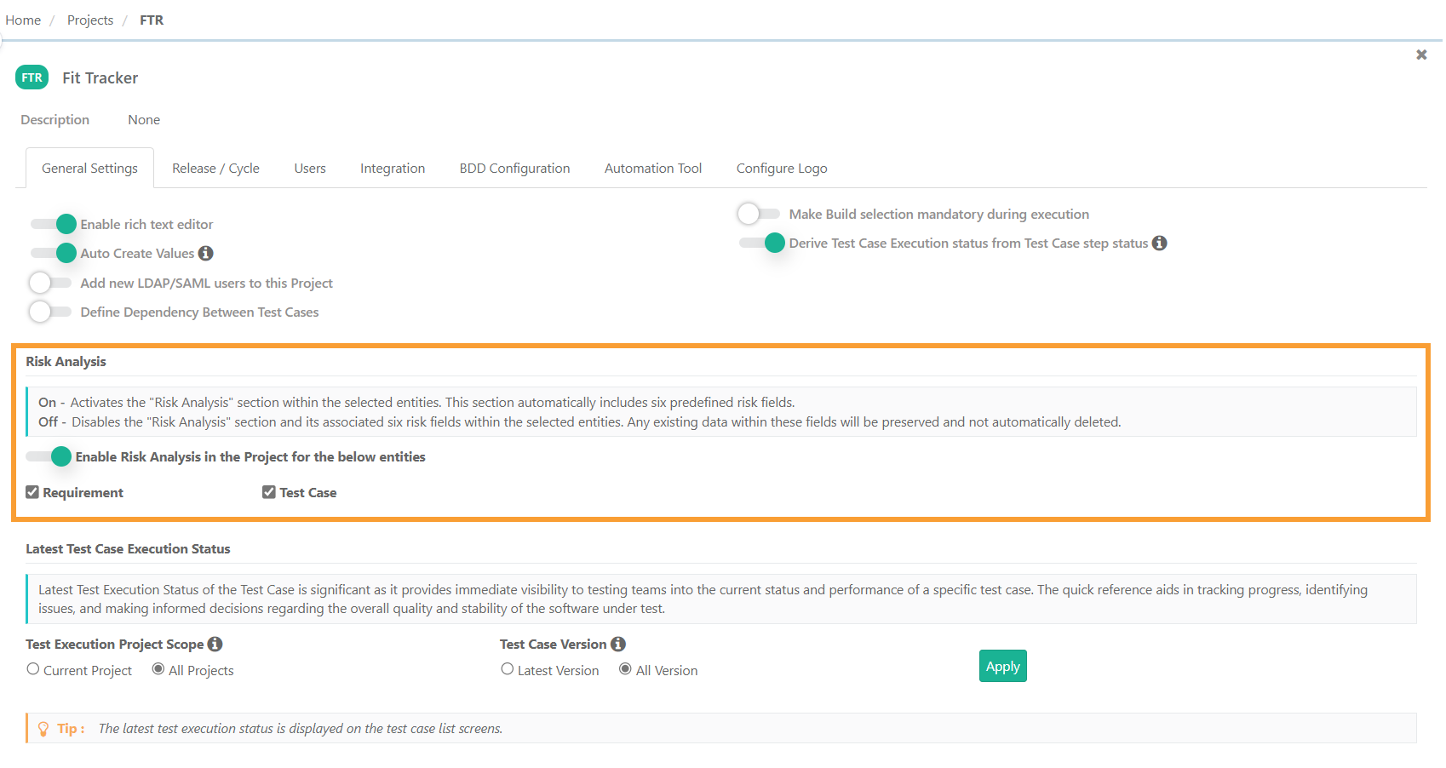Go to the Configure Logo tab

pyautogui.click(x=782, y=168)
